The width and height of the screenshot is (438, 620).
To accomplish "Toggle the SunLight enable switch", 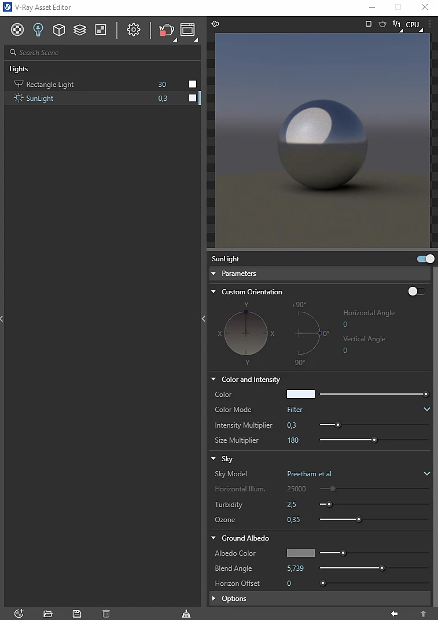I will [425, 259].
